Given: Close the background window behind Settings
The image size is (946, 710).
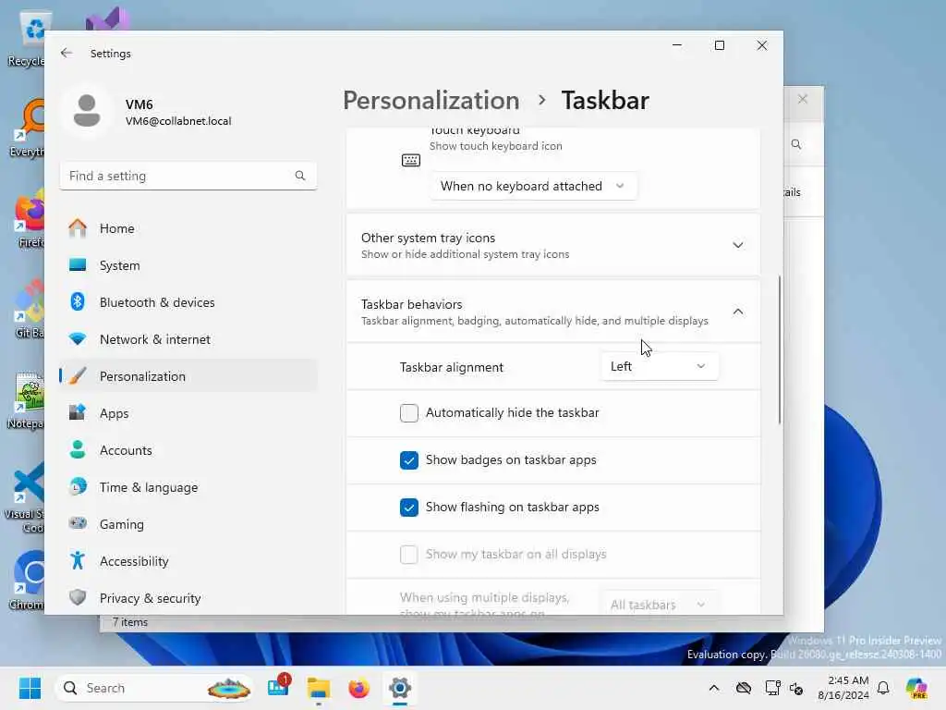Looking at the screenshot, I should pyautogui.click(x=803, y=99).
